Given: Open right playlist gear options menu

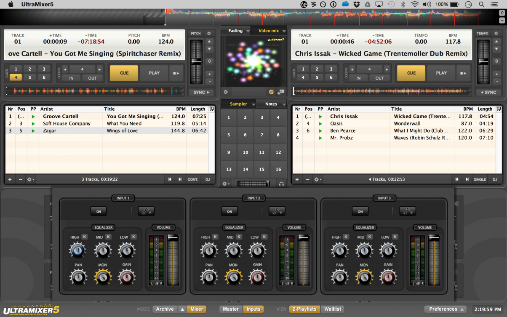Looking at the screenshot, I should [x=318, y=179].
